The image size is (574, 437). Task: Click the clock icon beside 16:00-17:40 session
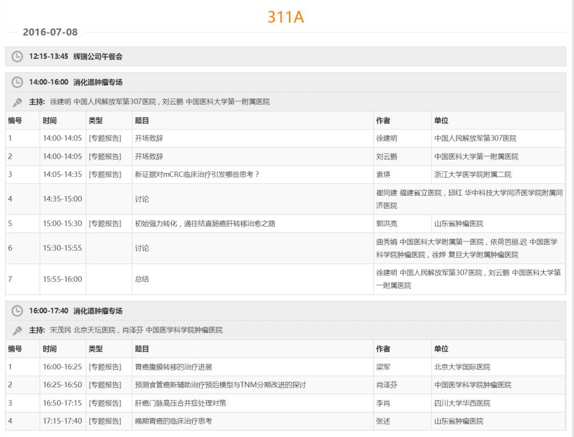pos(17,311)
